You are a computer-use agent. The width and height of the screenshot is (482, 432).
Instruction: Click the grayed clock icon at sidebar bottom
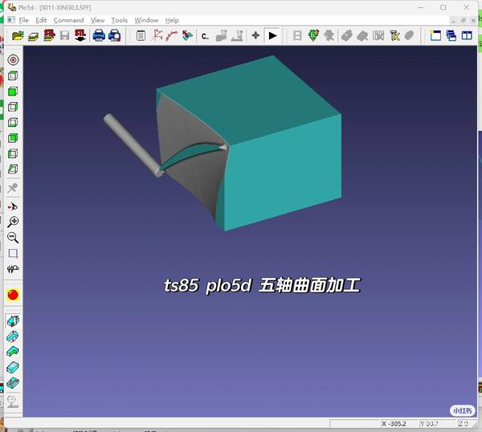[x=12, y=401]
